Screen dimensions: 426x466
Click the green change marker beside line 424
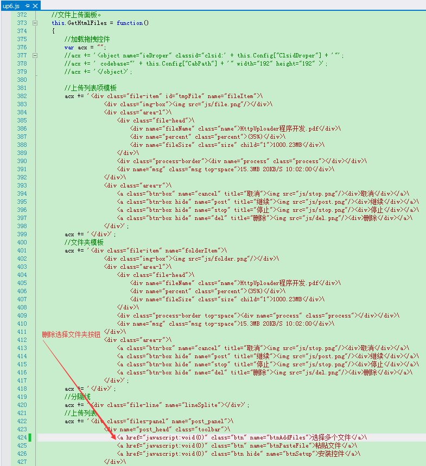[x=30, y=437]
